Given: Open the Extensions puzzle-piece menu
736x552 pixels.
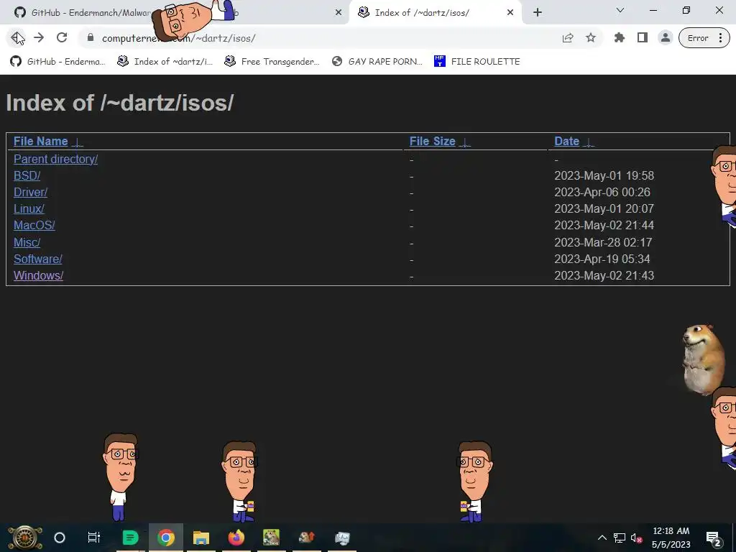Looking at the screenshot, I should [x=620, y=38].
